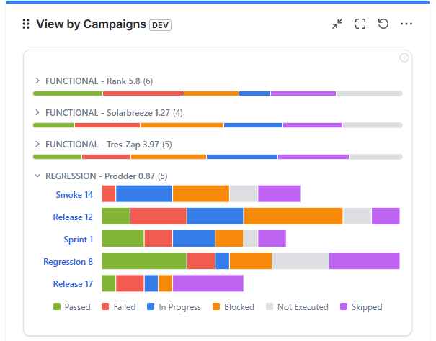Click purple Skipped segment of Rank 5.8 bar

pos(303,94)
